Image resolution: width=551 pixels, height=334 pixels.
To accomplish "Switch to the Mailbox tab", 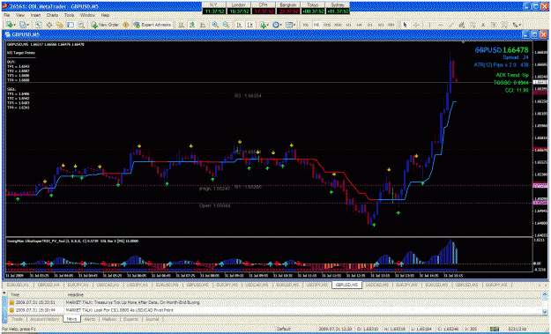I will pos(109,319).
